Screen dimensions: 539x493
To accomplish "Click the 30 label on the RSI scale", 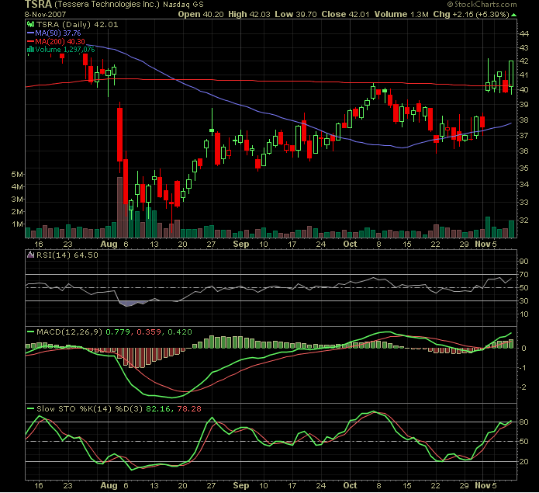I will tap(523, 301).
